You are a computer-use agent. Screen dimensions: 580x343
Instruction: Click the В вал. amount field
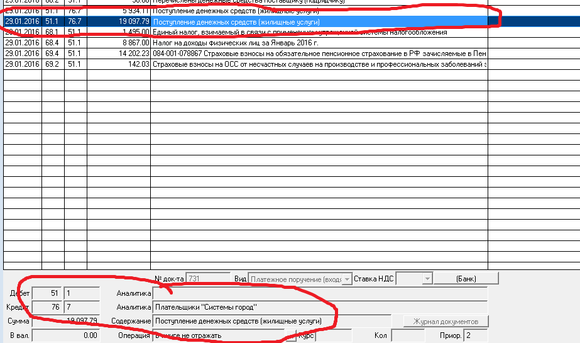pyautogui.click(x=65, y=335)
